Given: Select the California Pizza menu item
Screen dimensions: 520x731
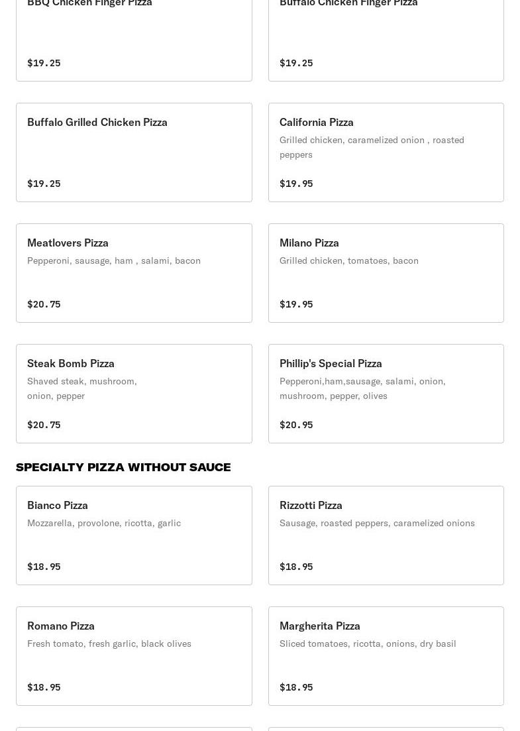Looking at the screenshot, I should point(386,152).
